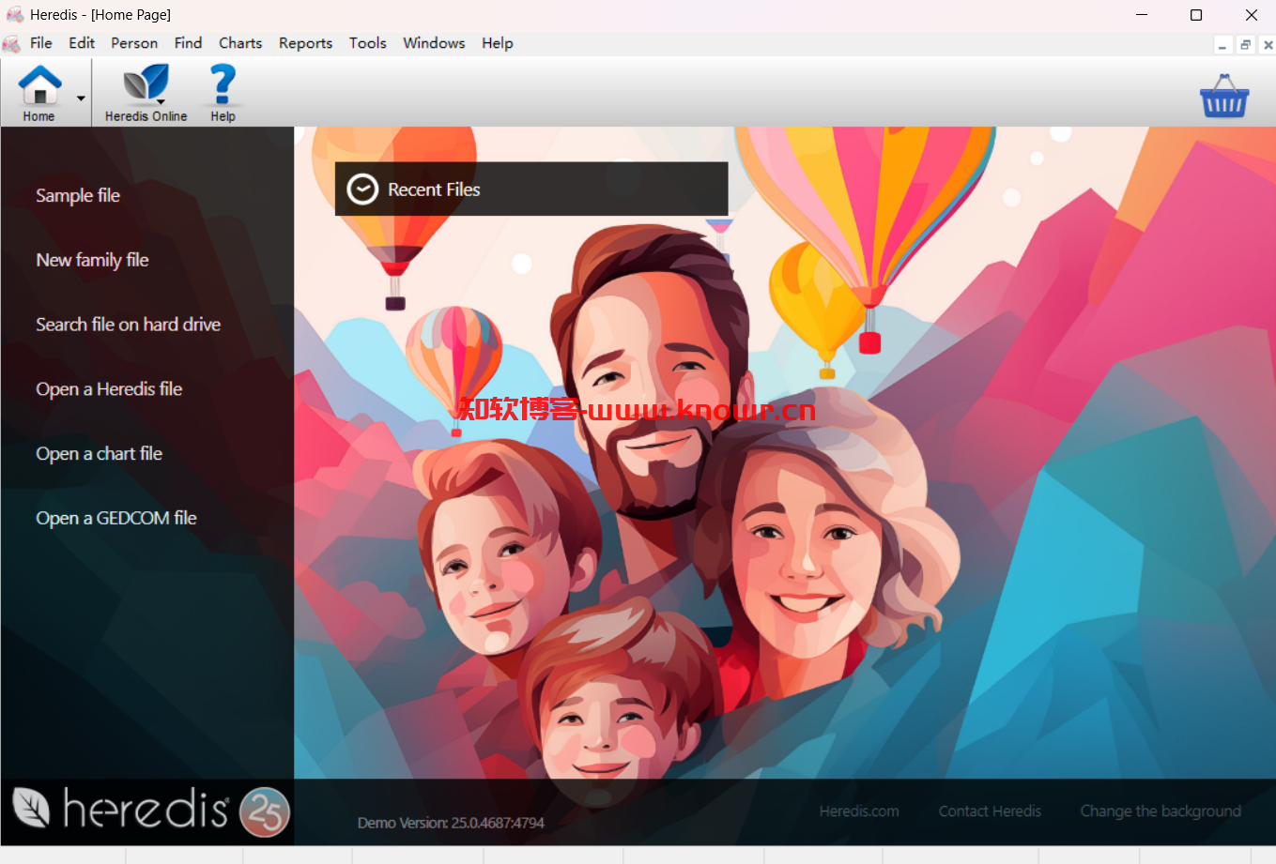
Task: Open the Help menu in menu bar
Action: coord(498,43)
